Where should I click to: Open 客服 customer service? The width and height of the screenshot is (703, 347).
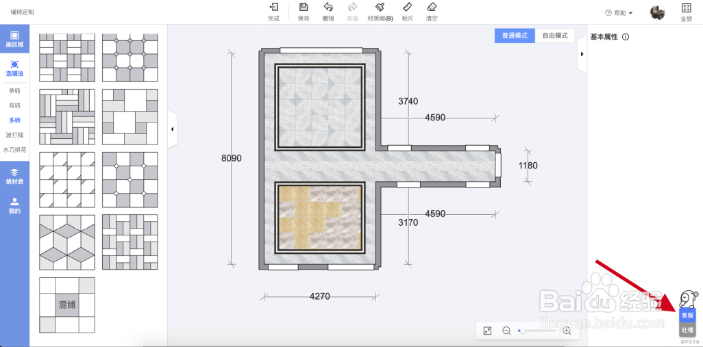point(687,316)
